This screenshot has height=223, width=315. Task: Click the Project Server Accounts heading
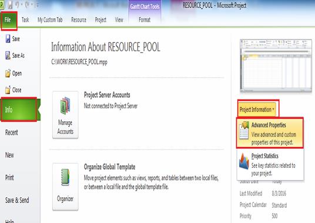click(x=107, y=95)
